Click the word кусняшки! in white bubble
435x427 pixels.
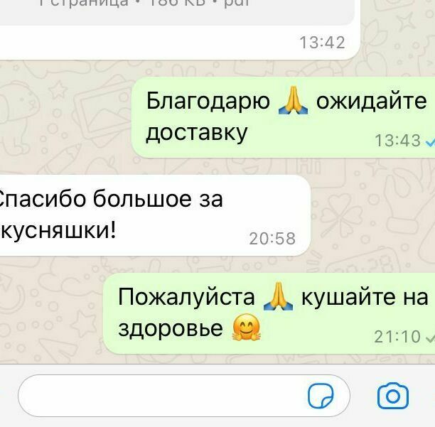(x=58, y=231)
